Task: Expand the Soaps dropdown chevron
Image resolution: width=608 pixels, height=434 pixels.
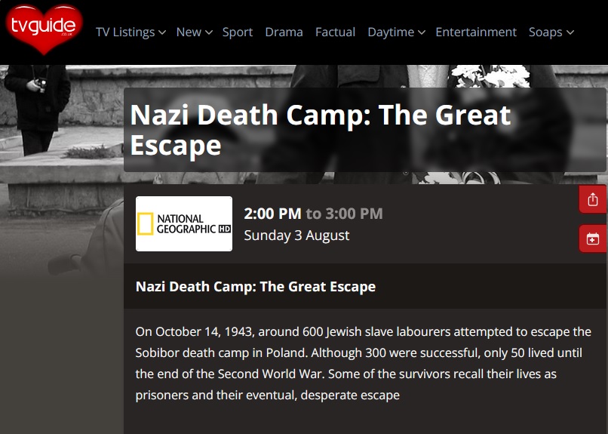Action: pos(570,32)
